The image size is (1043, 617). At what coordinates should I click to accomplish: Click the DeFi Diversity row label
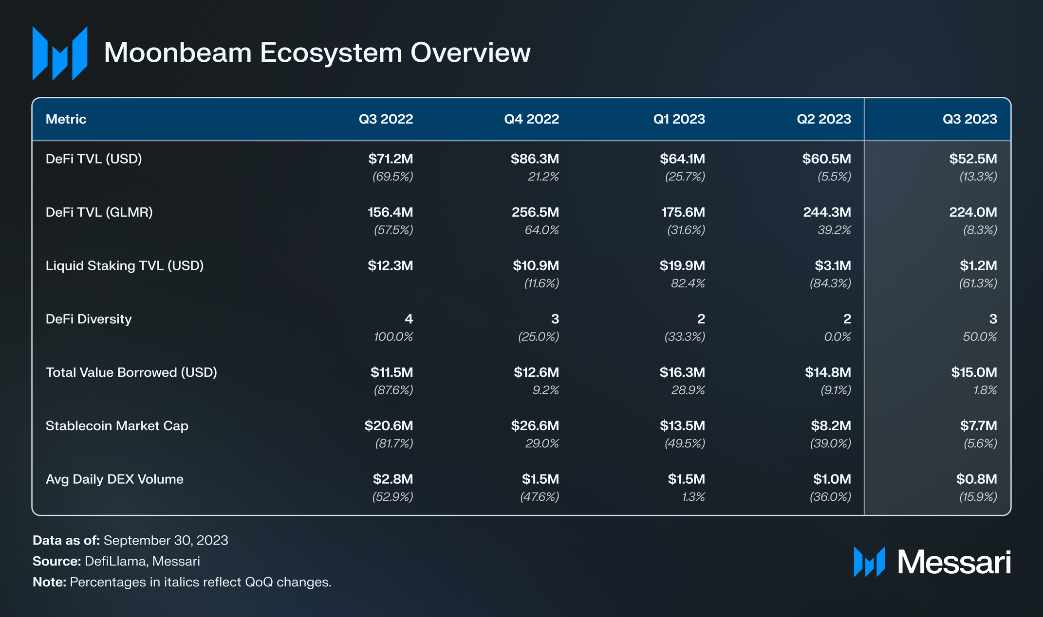pos(89,319)
